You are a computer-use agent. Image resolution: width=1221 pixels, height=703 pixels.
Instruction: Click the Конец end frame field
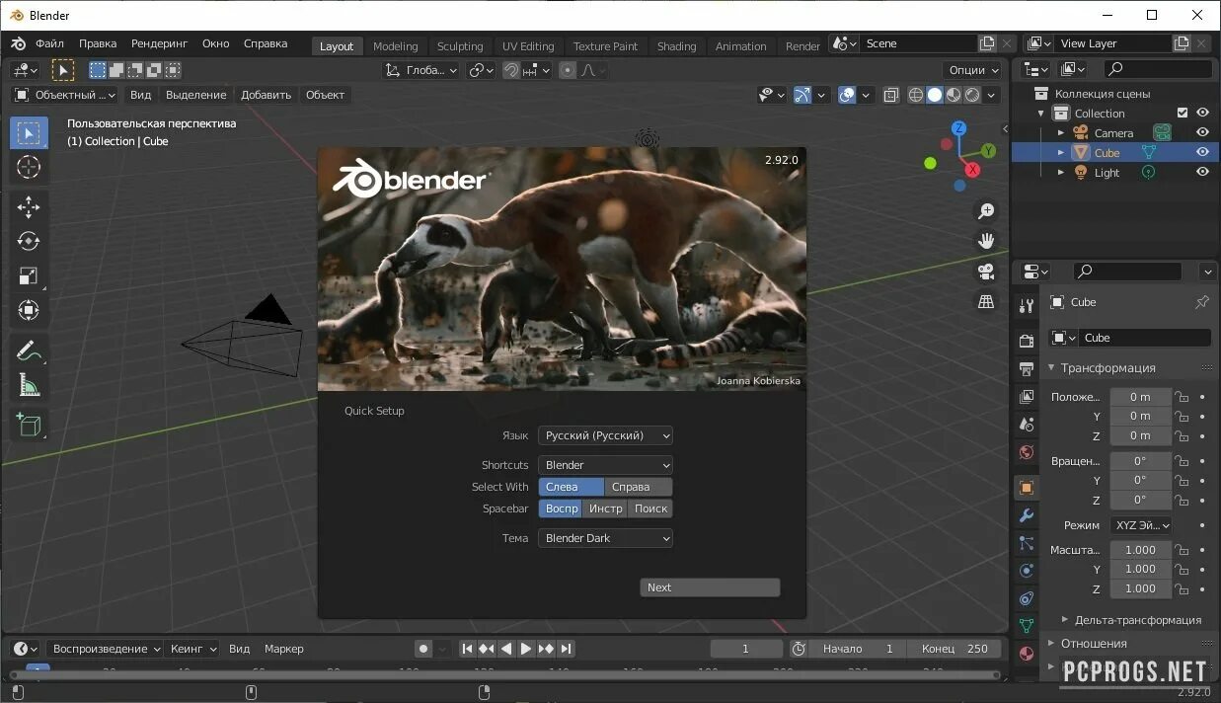tap(954, 649)
